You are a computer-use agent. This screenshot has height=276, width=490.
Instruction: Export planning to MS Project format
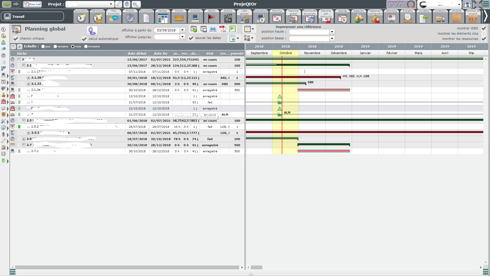(232, 29)
